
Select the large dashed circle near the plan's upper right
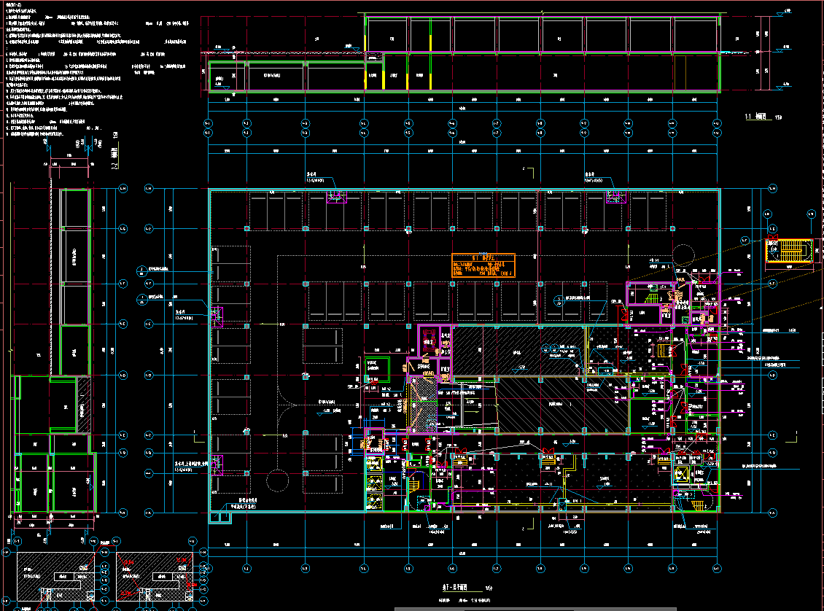click(684, 254)
